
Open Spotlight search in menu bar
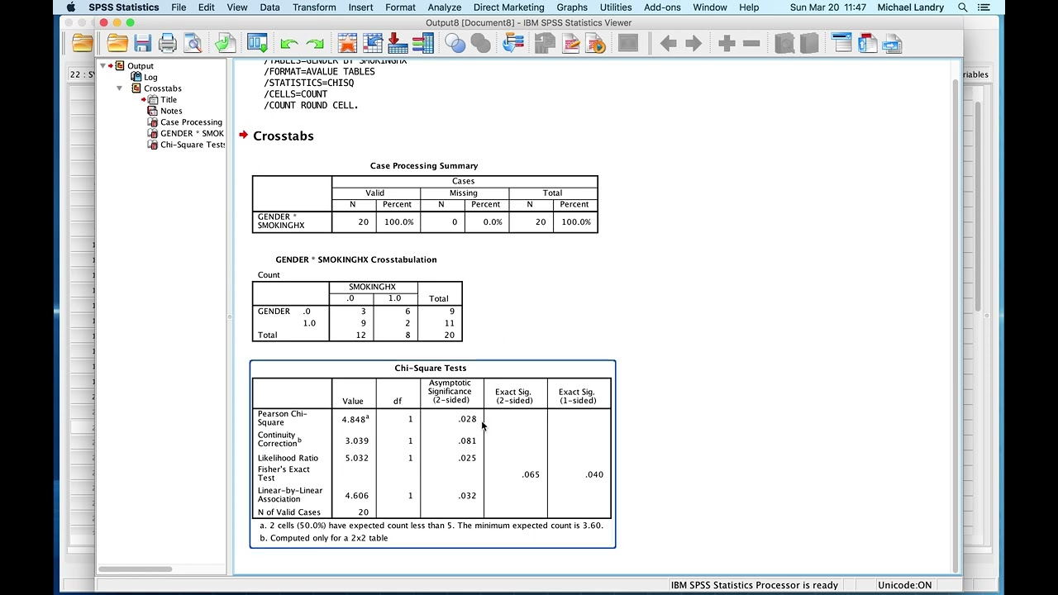[963, 7]
